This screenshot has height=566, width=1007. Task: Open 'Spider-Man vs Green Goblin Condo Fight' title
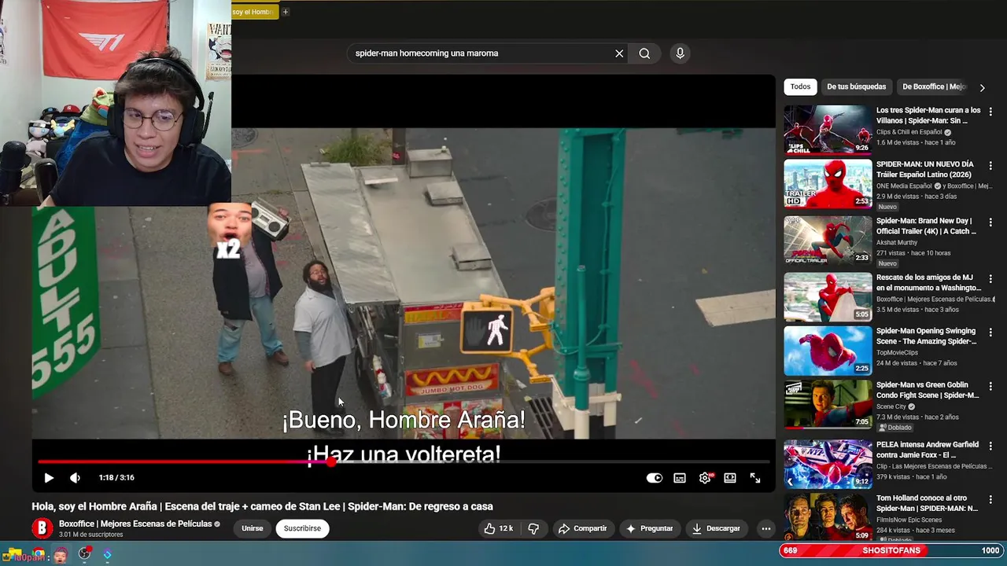pyautogui.click(x=928, y=390)
